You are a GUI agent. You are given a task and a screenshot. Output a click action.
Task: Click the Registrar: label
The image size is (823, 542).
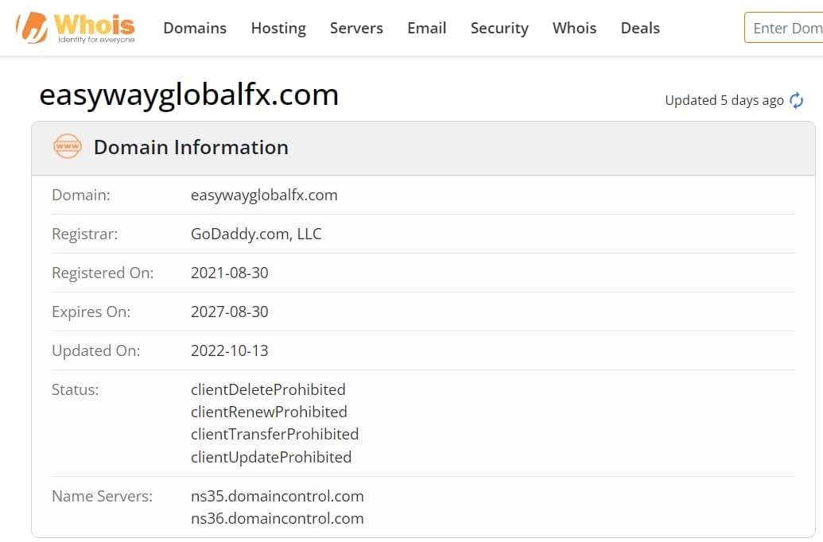[x=84, y=234]
